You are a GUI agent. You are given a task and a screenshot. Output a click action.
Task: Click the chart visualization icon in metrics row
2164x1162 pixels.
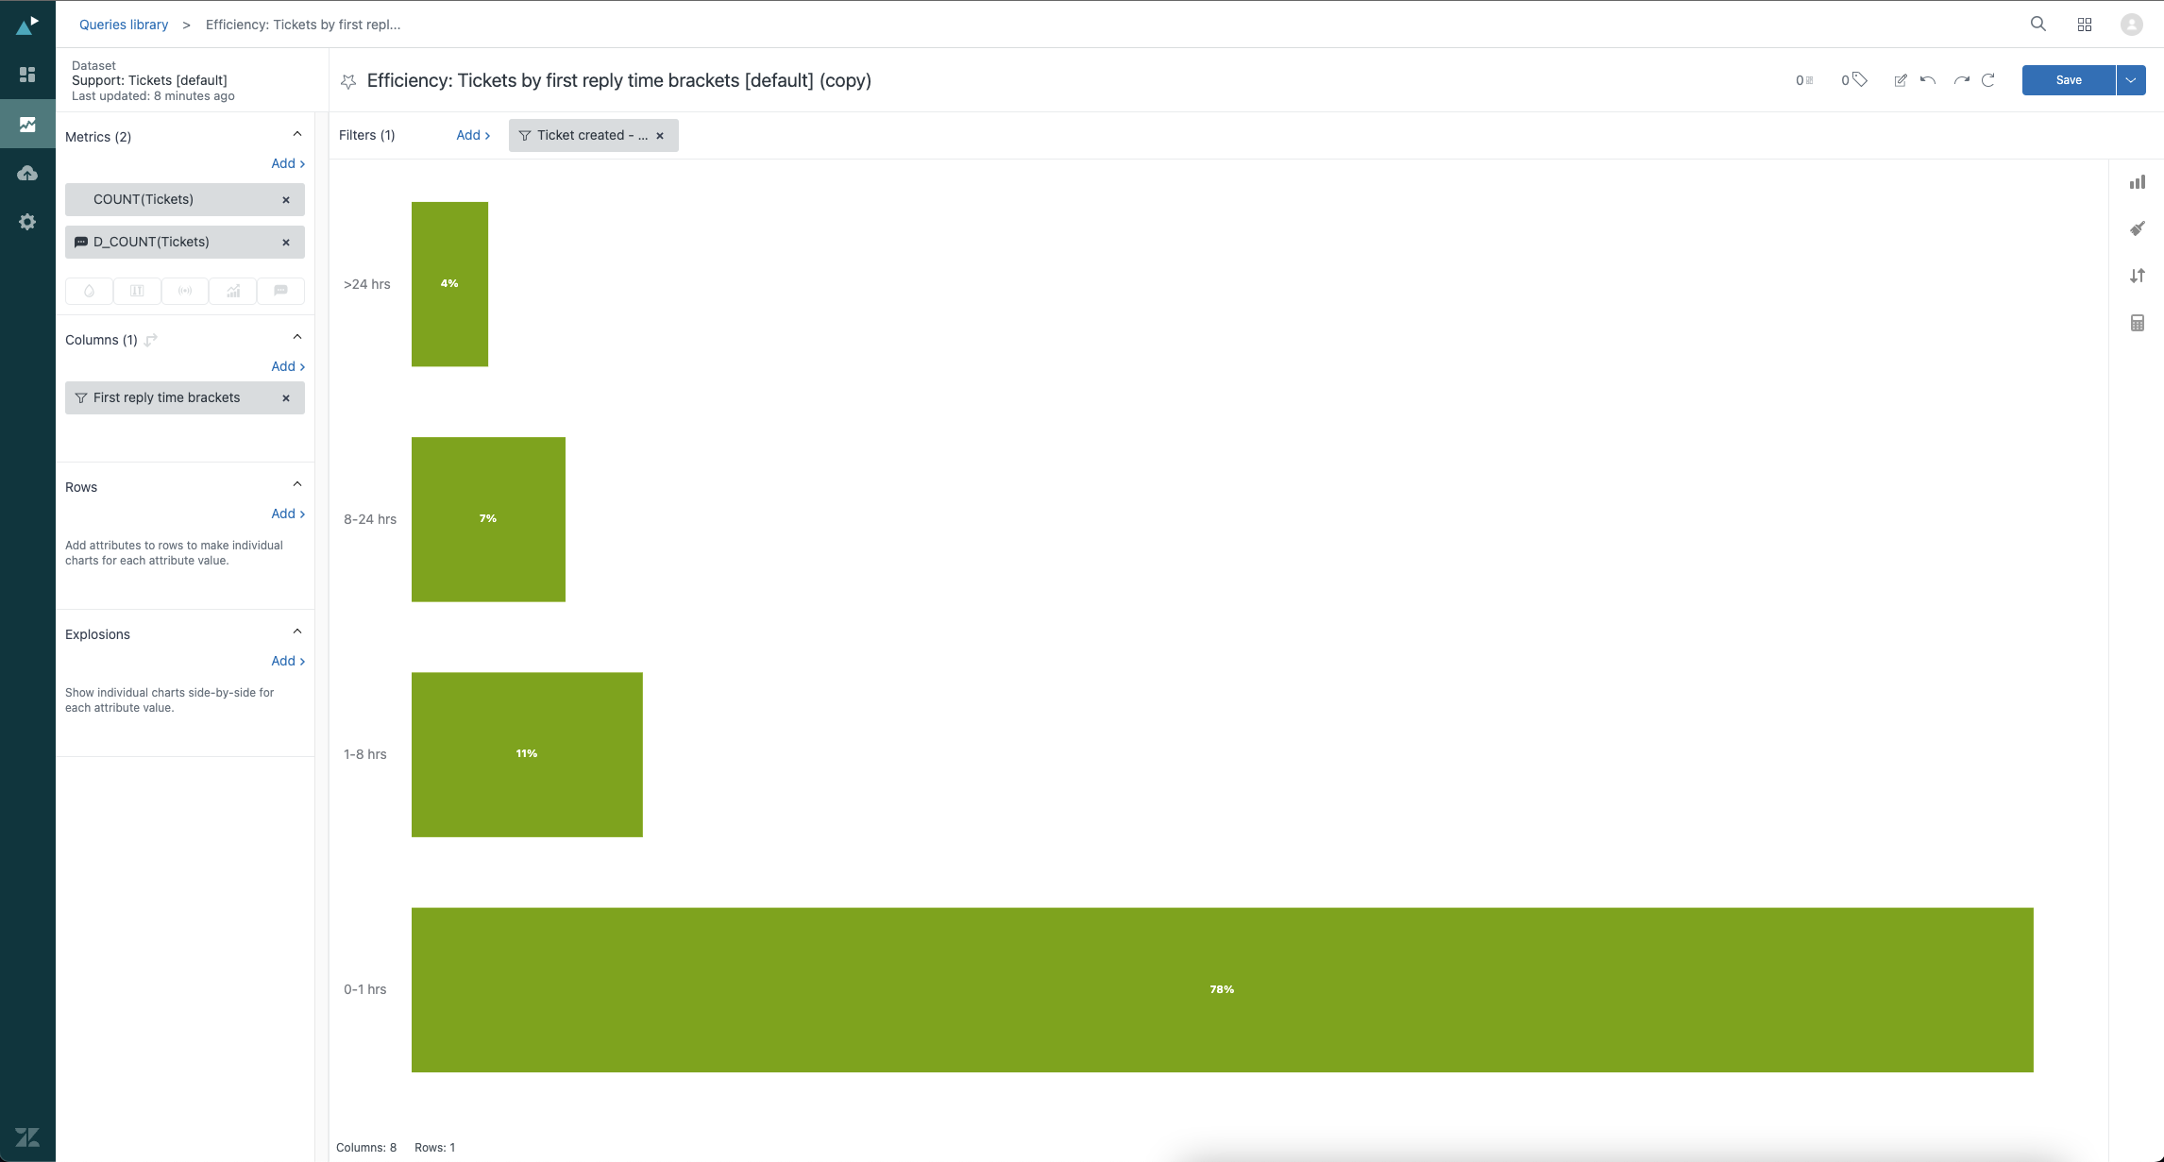(x=233, y=289)
